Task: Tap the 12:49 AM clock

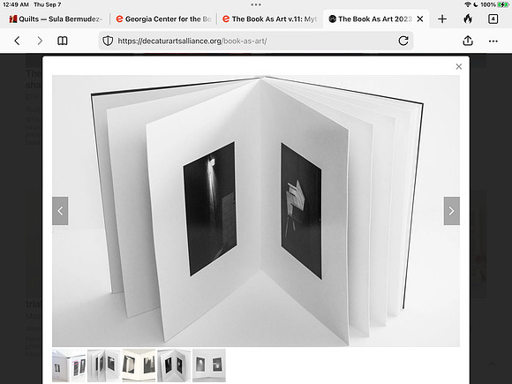Action: tap(16, 4)
